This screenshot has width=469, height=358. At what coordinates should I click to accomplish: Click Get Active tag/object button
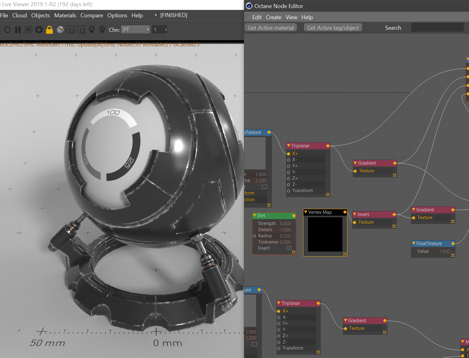click(333, 28)
